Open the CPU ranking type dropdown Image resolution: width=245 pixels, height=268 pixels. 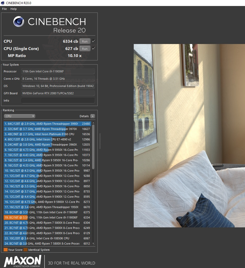(20, 116)
